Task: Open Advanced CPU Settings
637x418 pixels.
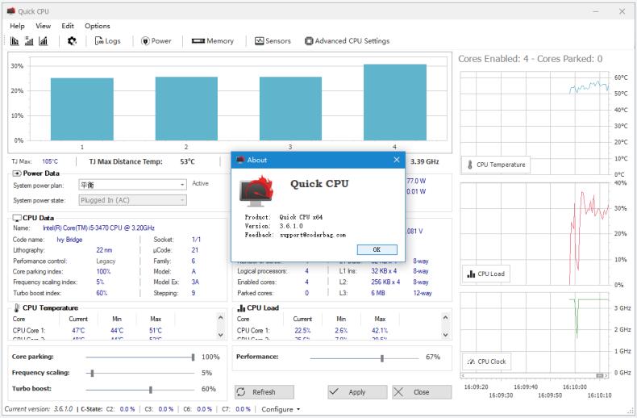Action: (x=348, y=41)
